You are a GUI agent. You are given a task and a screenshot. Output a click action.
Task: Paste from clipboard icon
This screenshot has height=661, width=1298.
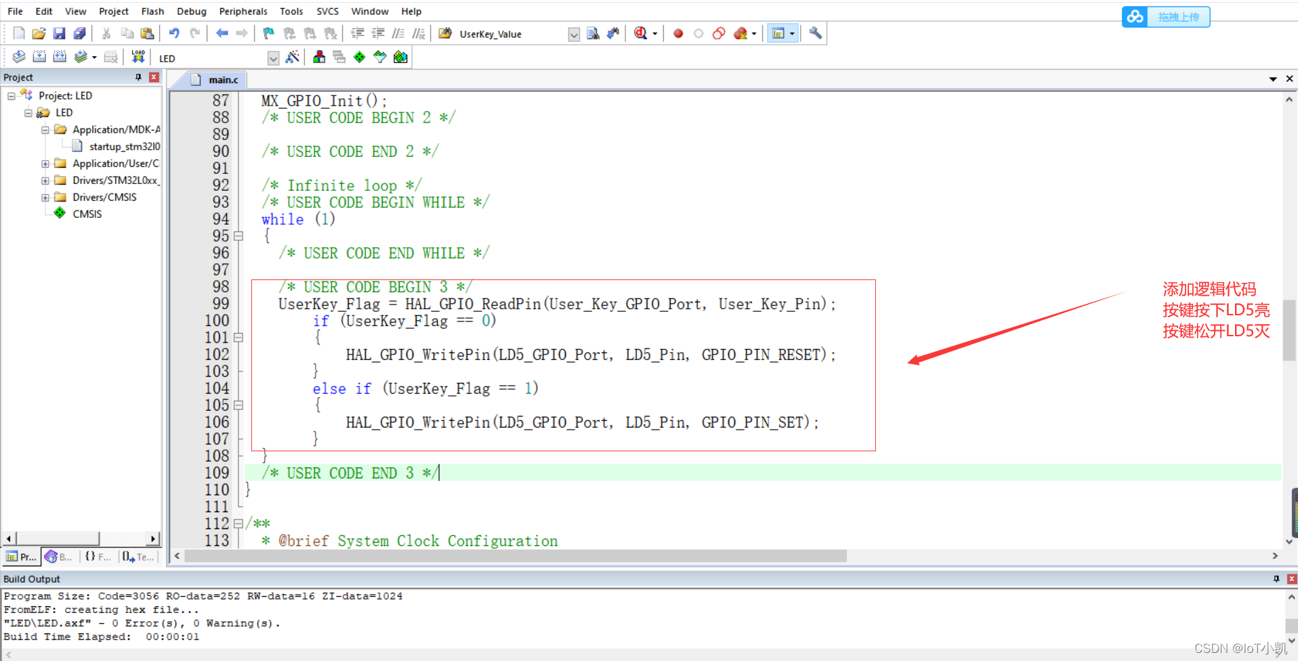147,33
